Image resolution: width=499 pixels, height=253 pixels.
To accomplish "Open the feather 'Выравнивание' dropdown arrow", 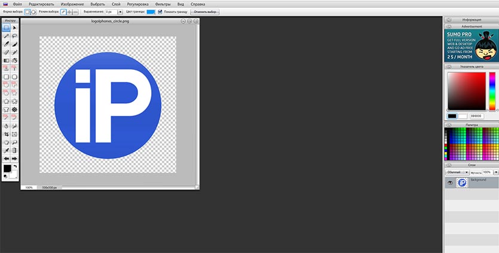I will 120,12.
